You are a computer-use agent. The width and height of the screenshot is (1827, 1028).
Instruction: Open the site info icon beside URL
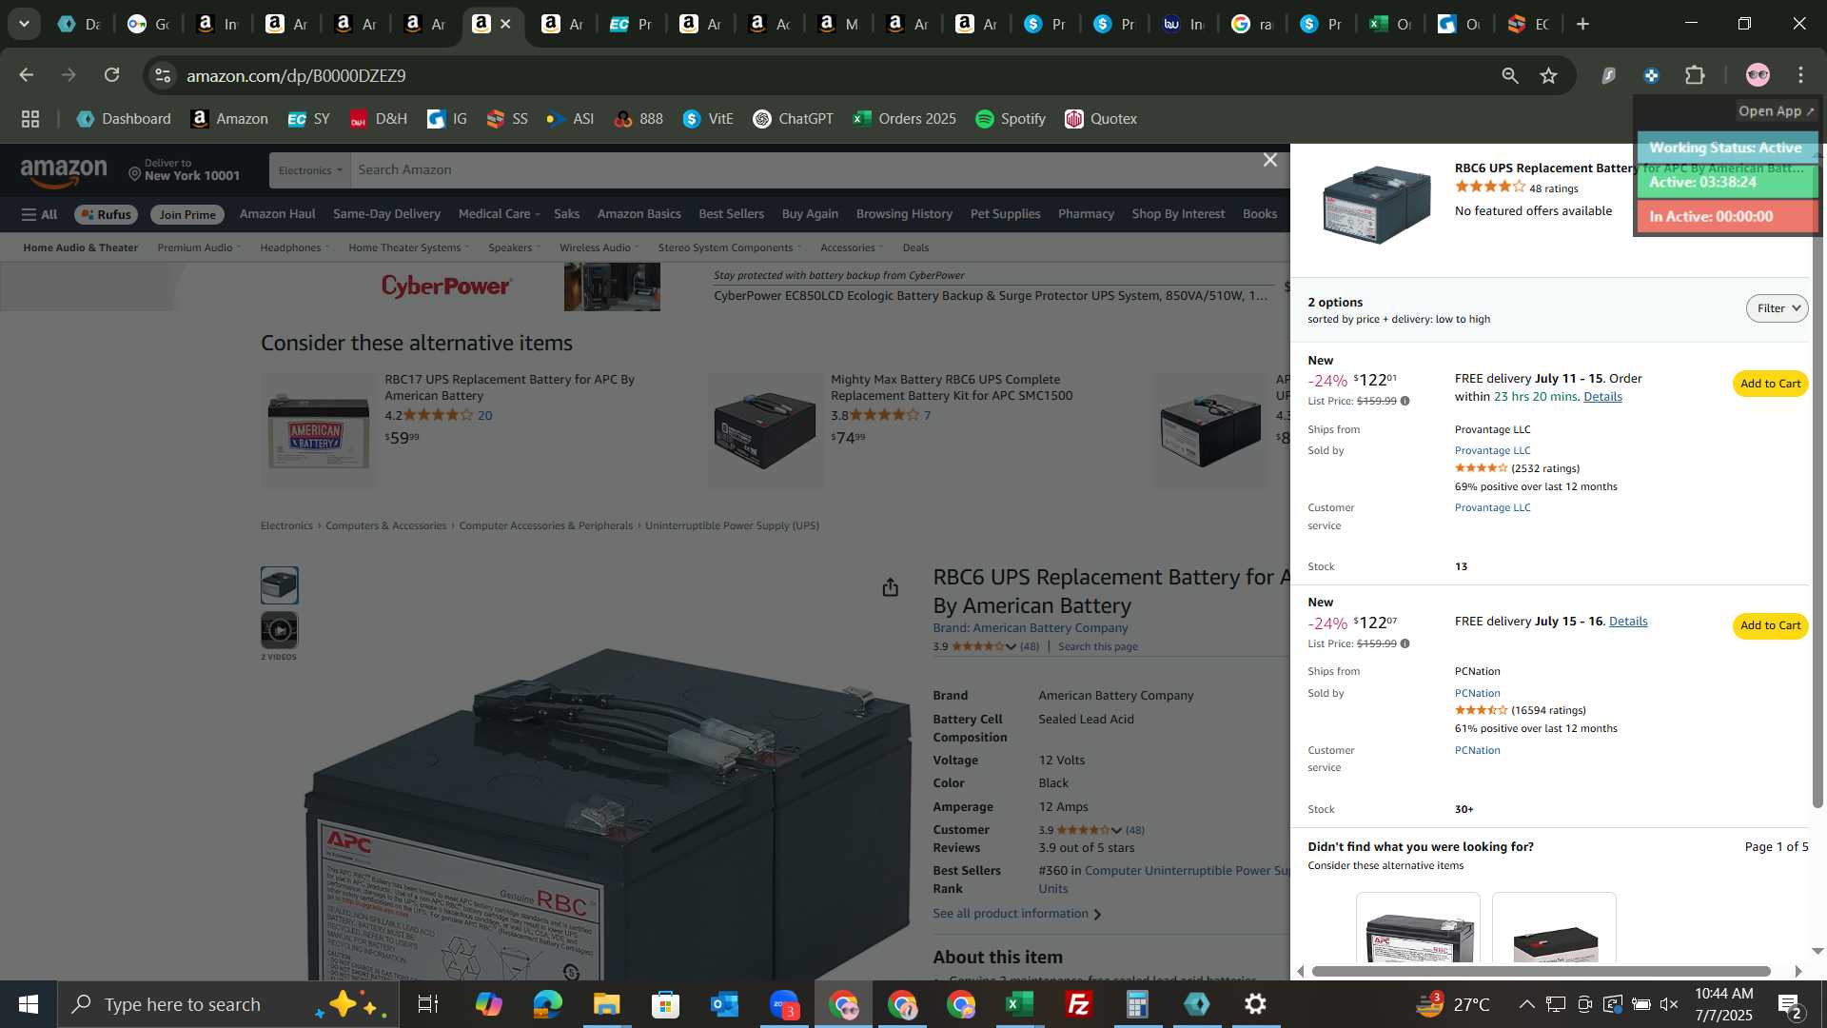163,75
